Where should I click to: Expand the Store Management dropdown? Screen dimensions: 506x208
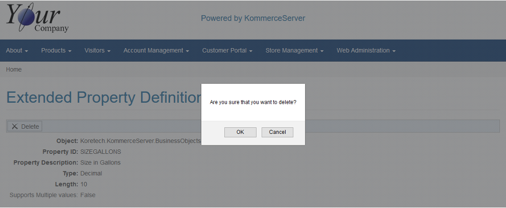tap(294, 51)
